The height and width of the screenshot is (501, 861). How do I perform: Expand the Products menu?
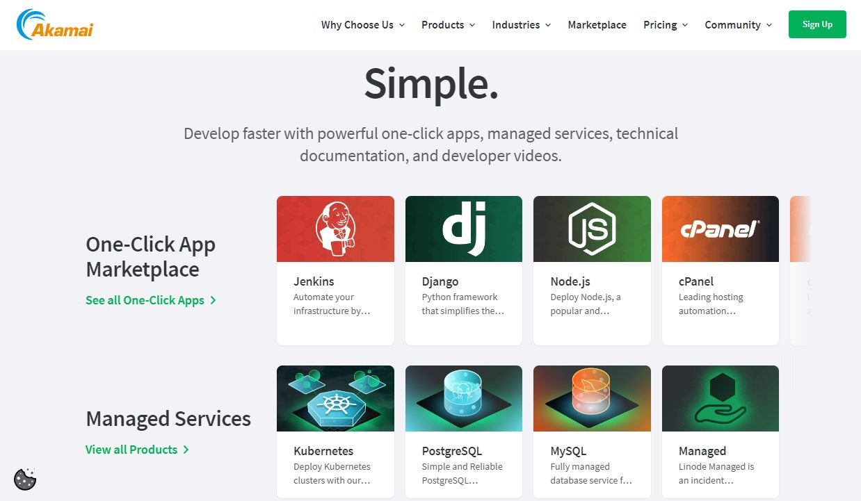click(x=448, y=25)
